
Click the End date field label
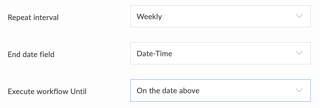(x=31, y=55)
